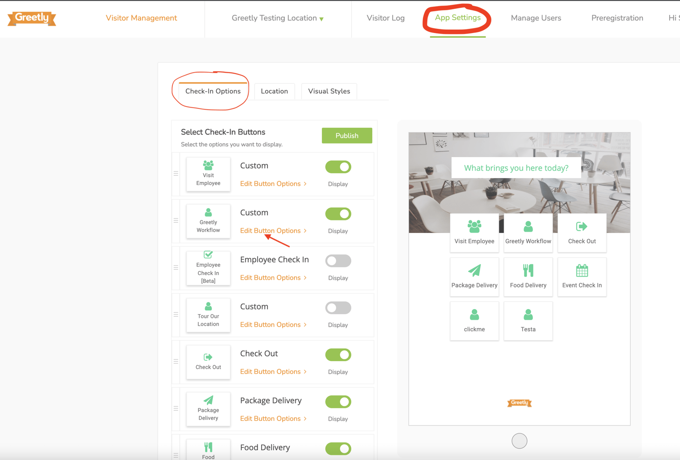Click Employee Check In Beta icon tile

point(208,268)
